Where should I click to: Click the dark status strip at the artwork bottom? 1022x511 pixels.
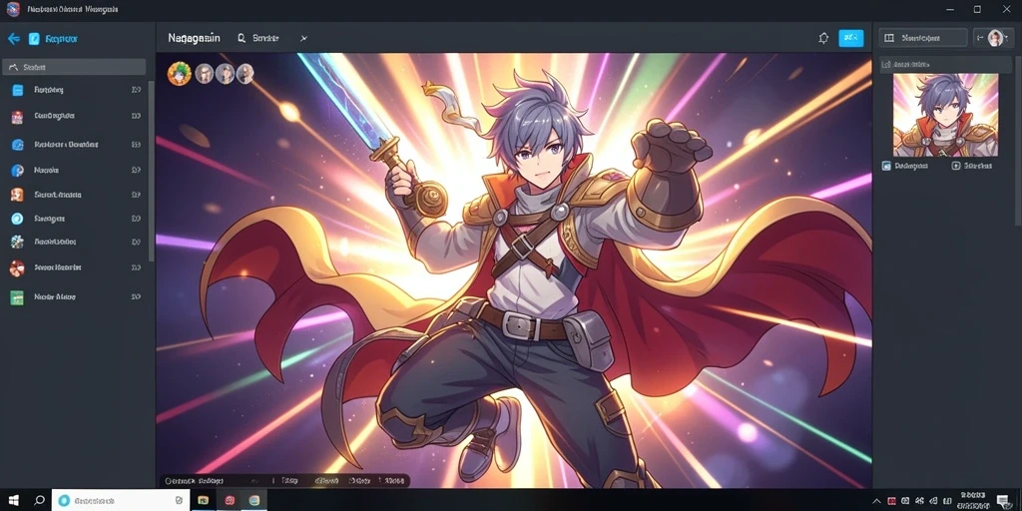[x=284, y=480]
